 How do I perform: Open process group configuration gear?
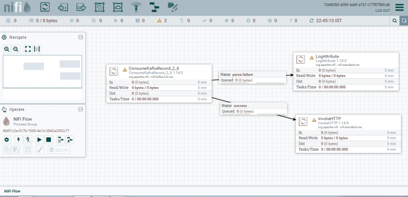pos(7,140)
